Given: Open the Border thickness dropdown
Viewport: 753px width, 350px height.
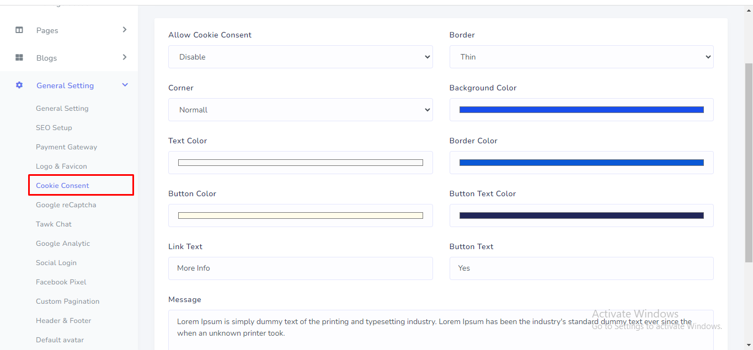Looking at the screenshot, I should (x=581, y=57).
